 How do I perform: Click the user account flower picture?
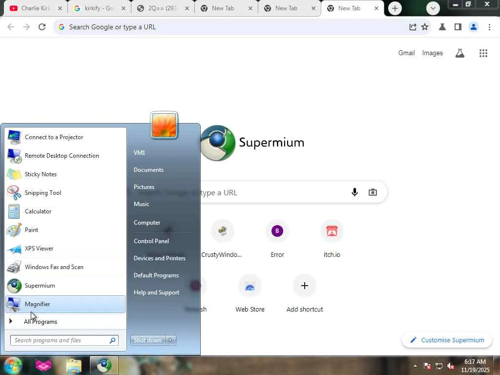tap(164, 125)
